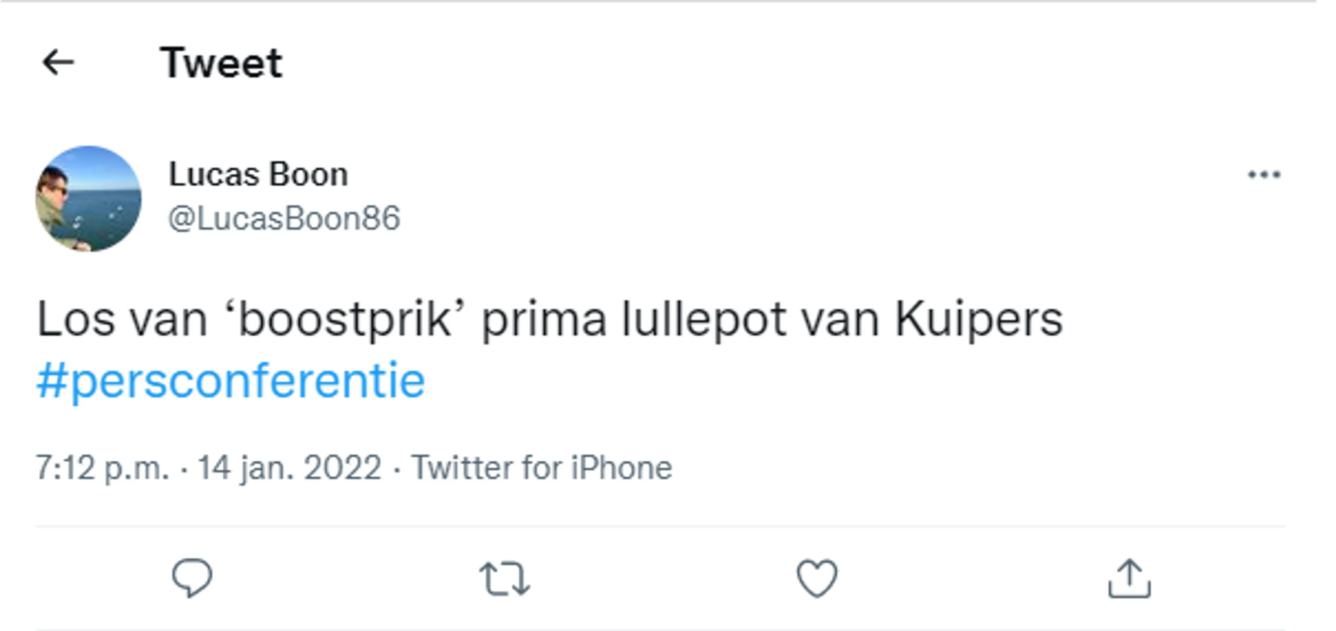This screenshot has width=1336, height=631.
Task: Share the tweet via upload arrow icon
Action: 1130,578
